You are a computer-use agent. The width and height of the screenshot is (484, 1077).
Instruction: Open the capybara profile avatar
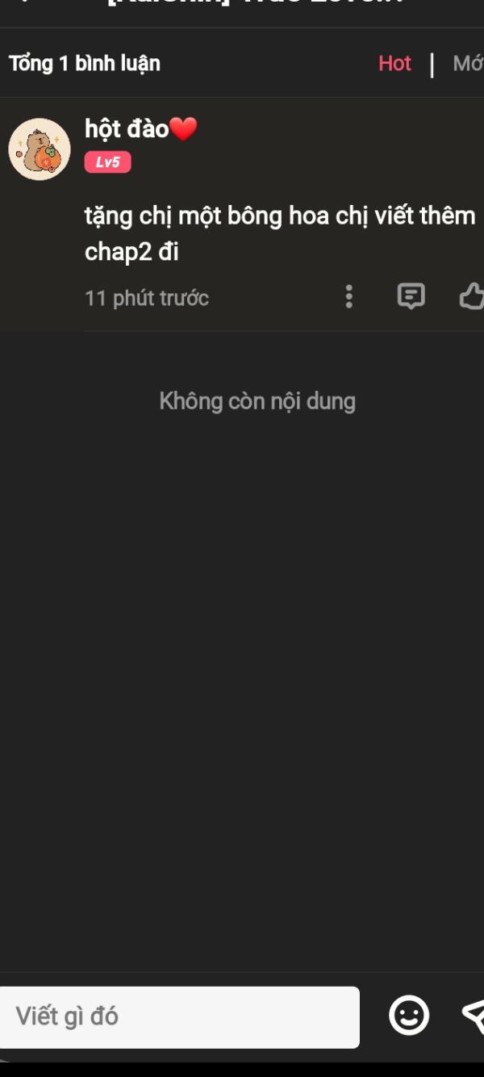40,149
